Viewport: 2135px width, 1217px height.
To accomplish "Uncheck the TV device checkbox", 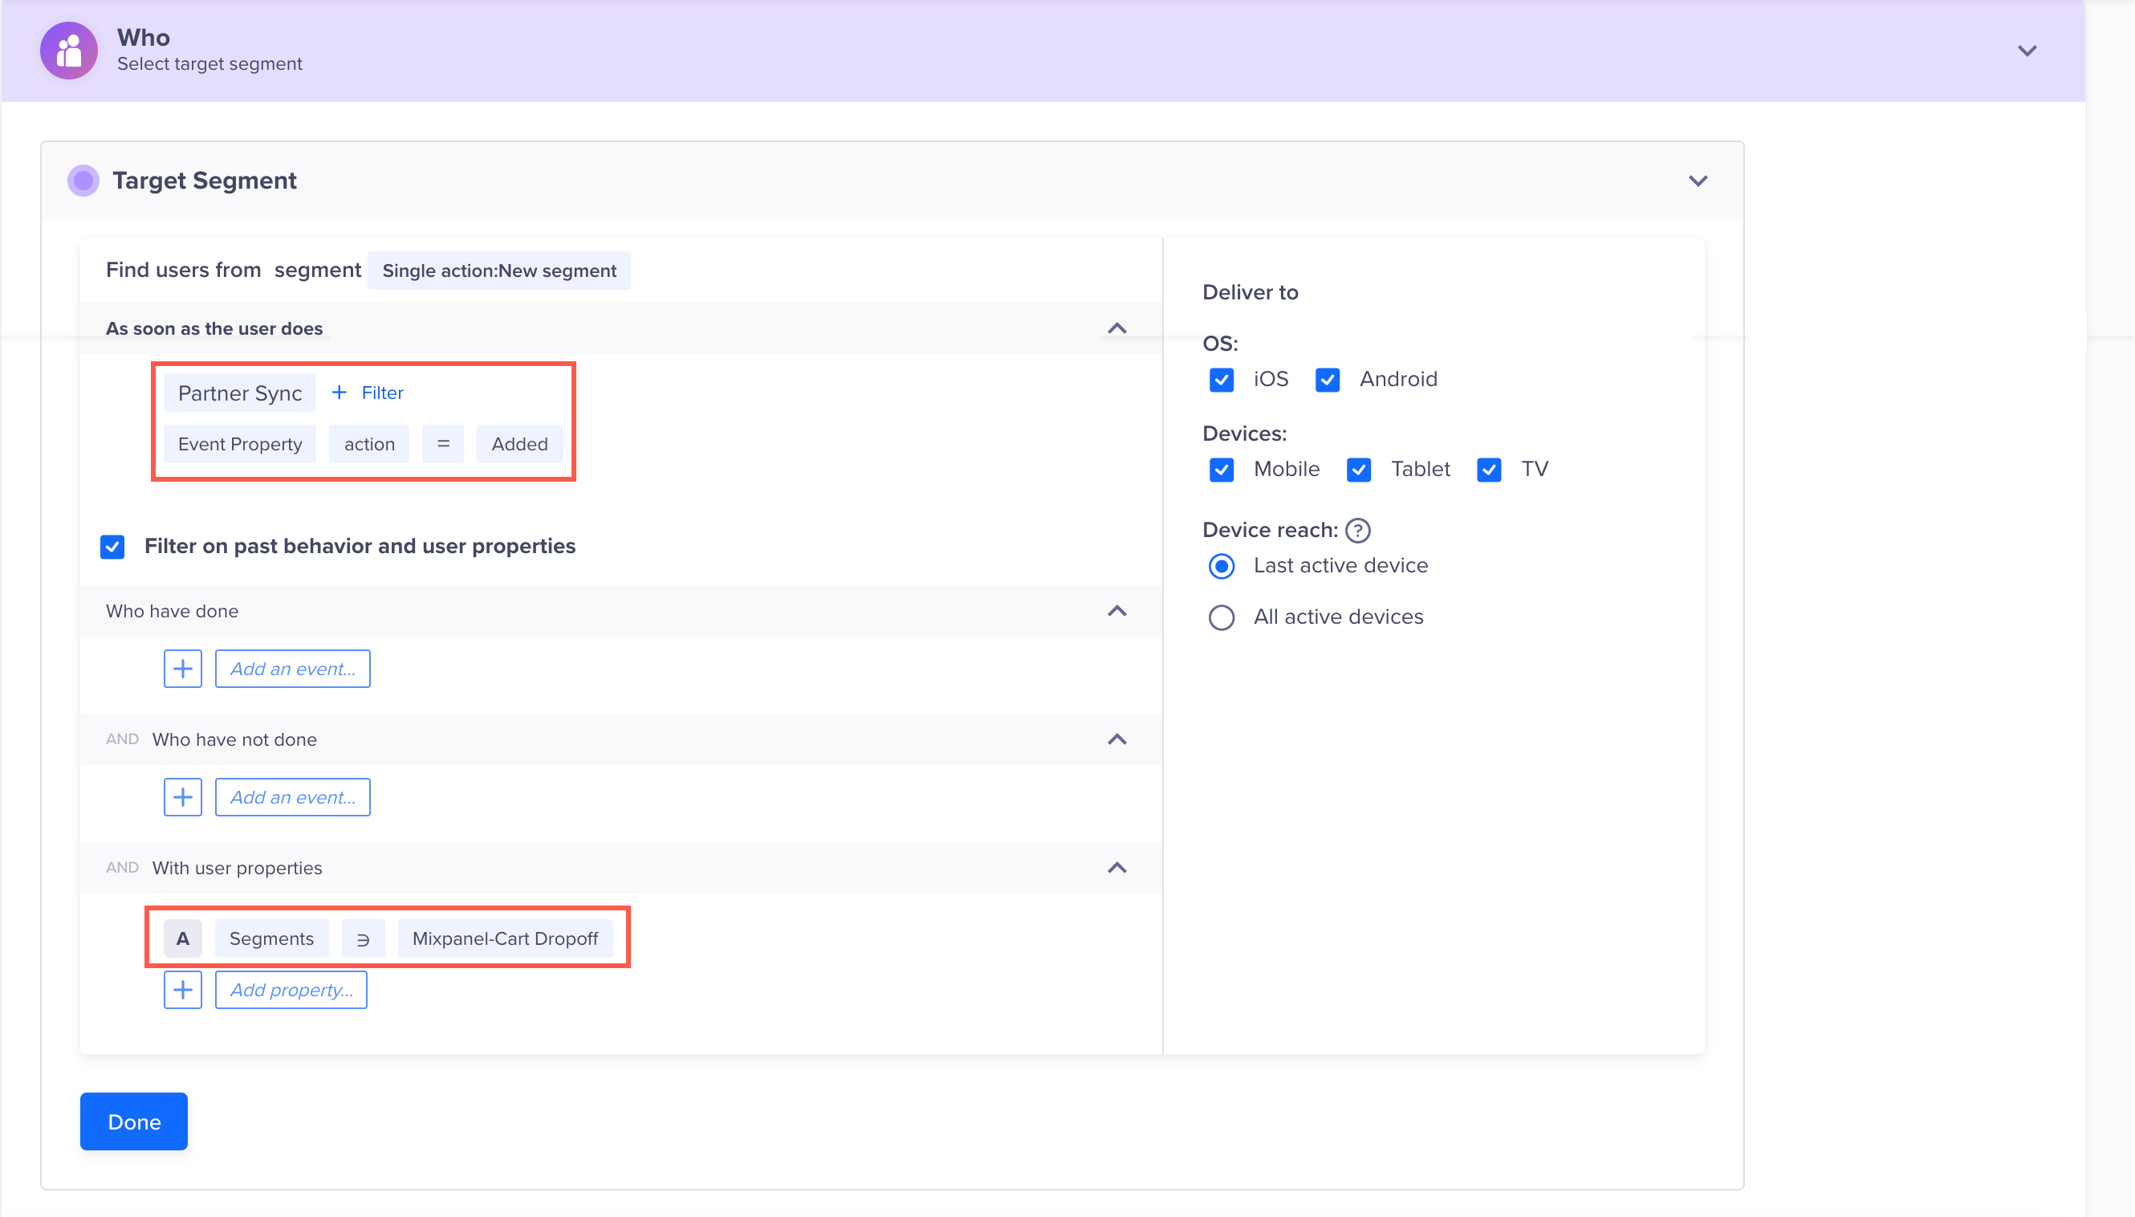I will [x=1489, y=470].
